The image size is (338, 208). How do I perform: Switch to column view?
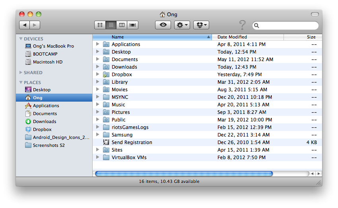tap(122, 25)
